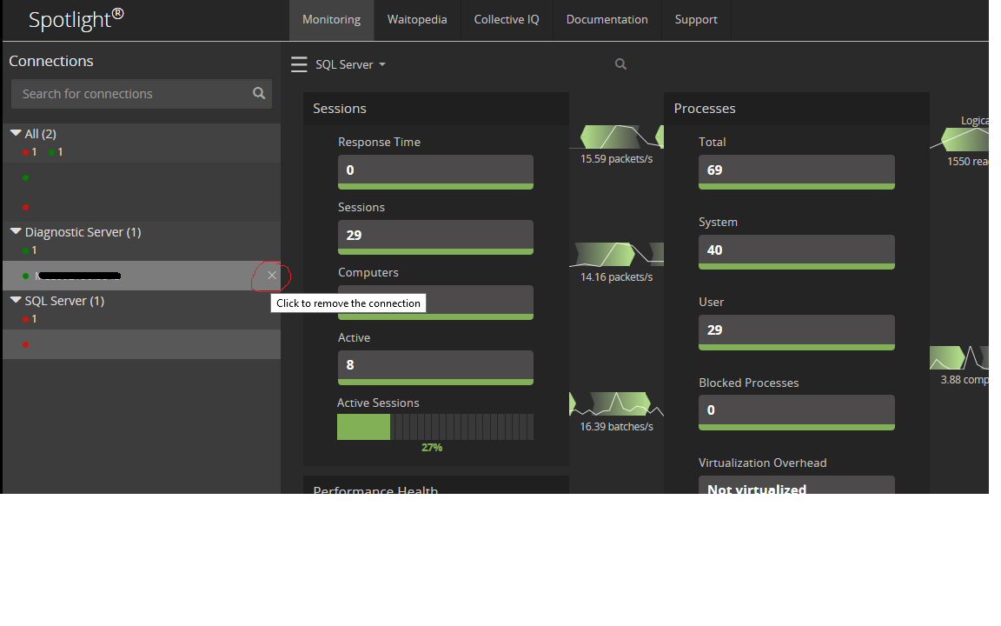Click the Search for connections field
This screenshot has width=1001, height=626.
[130, 94]
